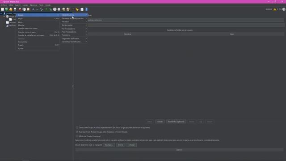Viewport: 286px width, 161px height.
Task: Click the Reset Search broom icon
Action: (77, 9)
